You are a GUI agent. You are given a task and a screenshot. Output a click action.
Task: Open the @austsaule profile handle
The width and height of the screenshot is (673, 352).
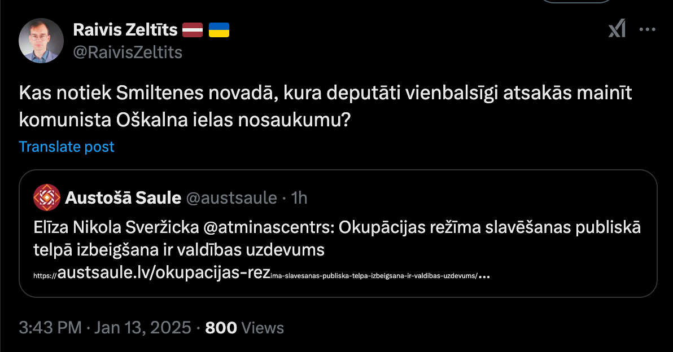pyautogui.click(x=231, y=198)
